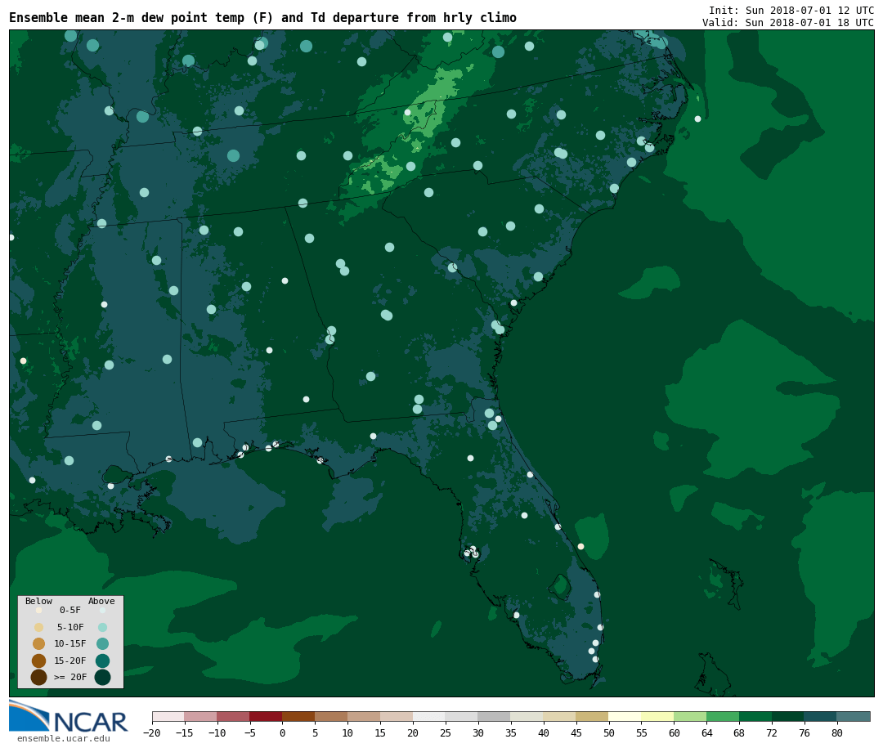
Task: Click the 'Below' legend heading
Action: point(38,601)
